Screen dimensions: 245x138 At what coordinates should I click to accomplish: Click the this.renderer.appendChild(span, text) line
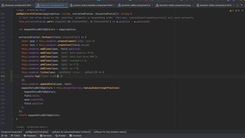47,84
